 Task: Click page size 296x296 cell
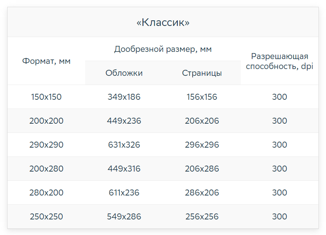coord(202,145)
